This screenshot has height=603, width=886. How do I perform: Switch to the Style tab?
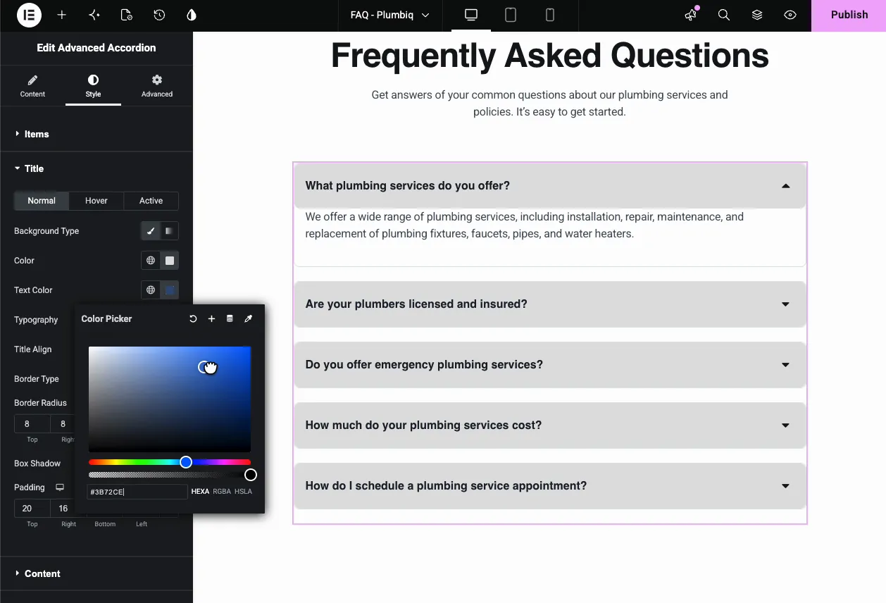click(x=93, y=86)
